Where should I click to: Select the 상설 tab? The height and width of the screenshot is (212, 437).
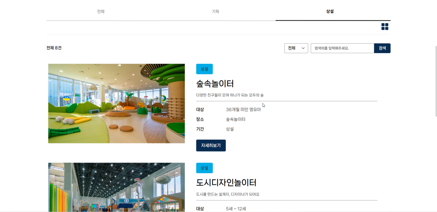click(x=330, y=11)
